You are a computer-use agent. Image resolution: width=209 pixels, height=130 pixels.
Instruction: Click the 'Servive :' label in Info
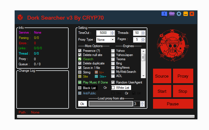pyautogui.click(x=25, y=32)
